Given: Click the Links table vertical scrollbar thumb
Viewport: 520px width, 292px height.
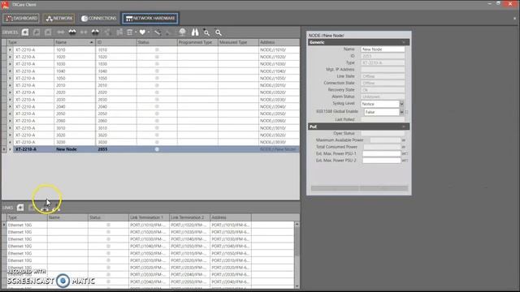Looking at the screenshot, I should [297, 242].
